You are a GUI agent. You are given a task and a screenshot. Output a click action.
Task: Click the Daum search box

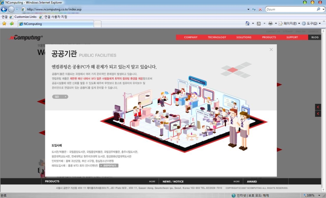coord(291,9)
